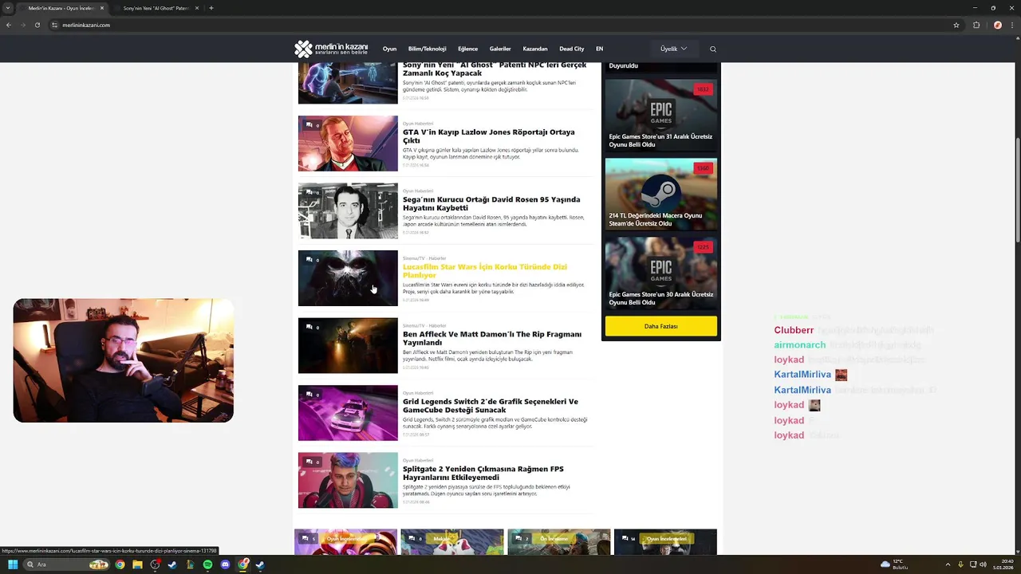Click chat username airmonarch in overlay
Screen dimensions: 1021x574
799,345
